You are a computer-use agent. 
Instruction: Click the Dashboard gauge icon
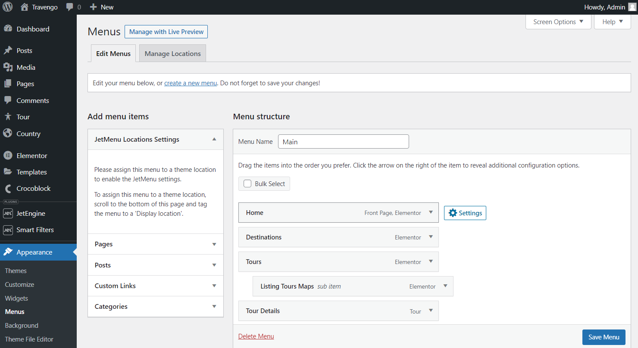pos(8,29)
